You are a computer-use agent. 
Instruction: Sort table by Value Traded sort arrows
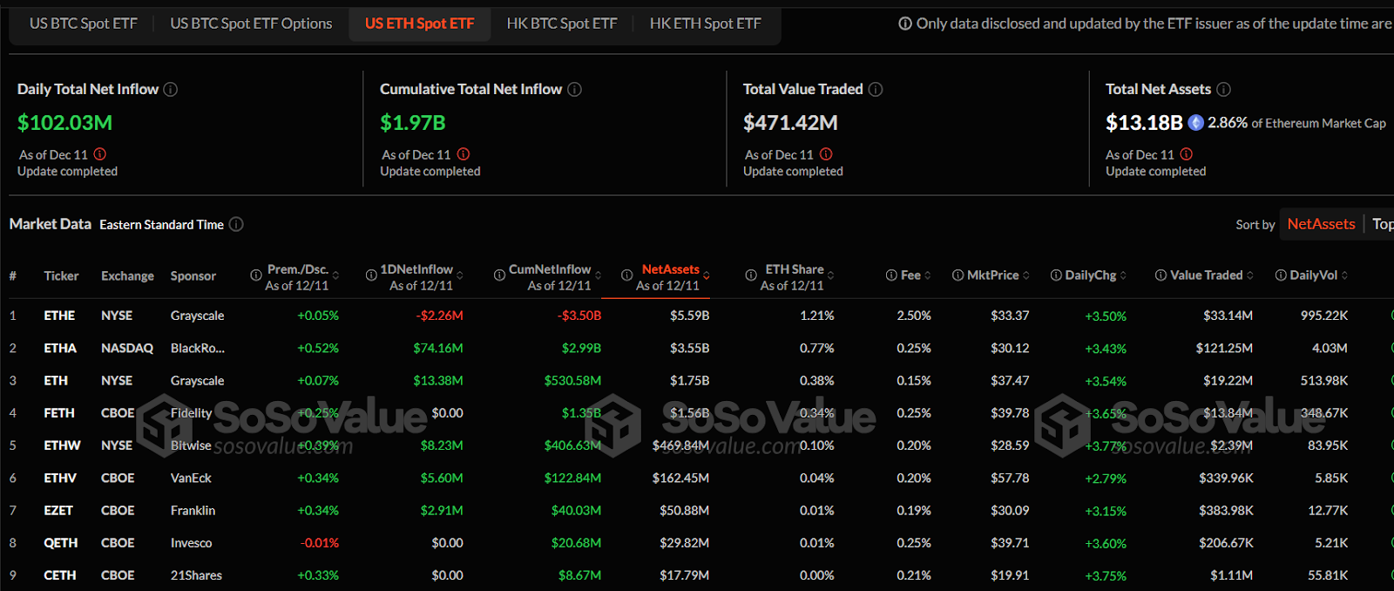(1250, 275)
